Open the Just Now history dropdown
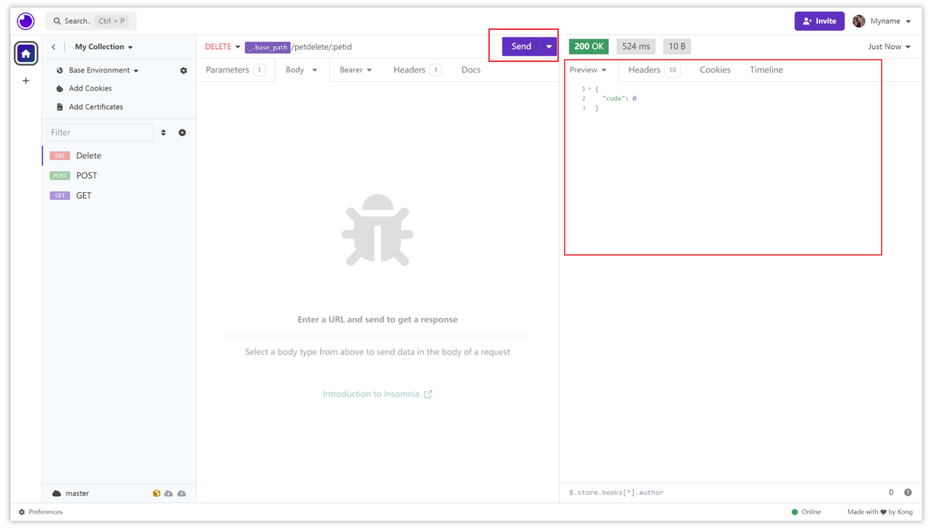Viewport: 935px width, 532px height. [889, 47]
